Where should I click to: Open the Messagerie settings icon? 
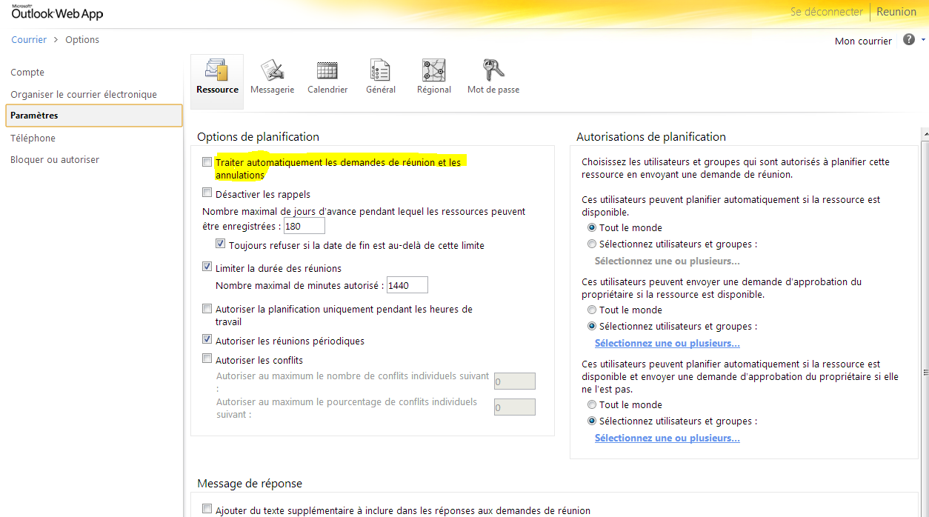tap(272, 71)
